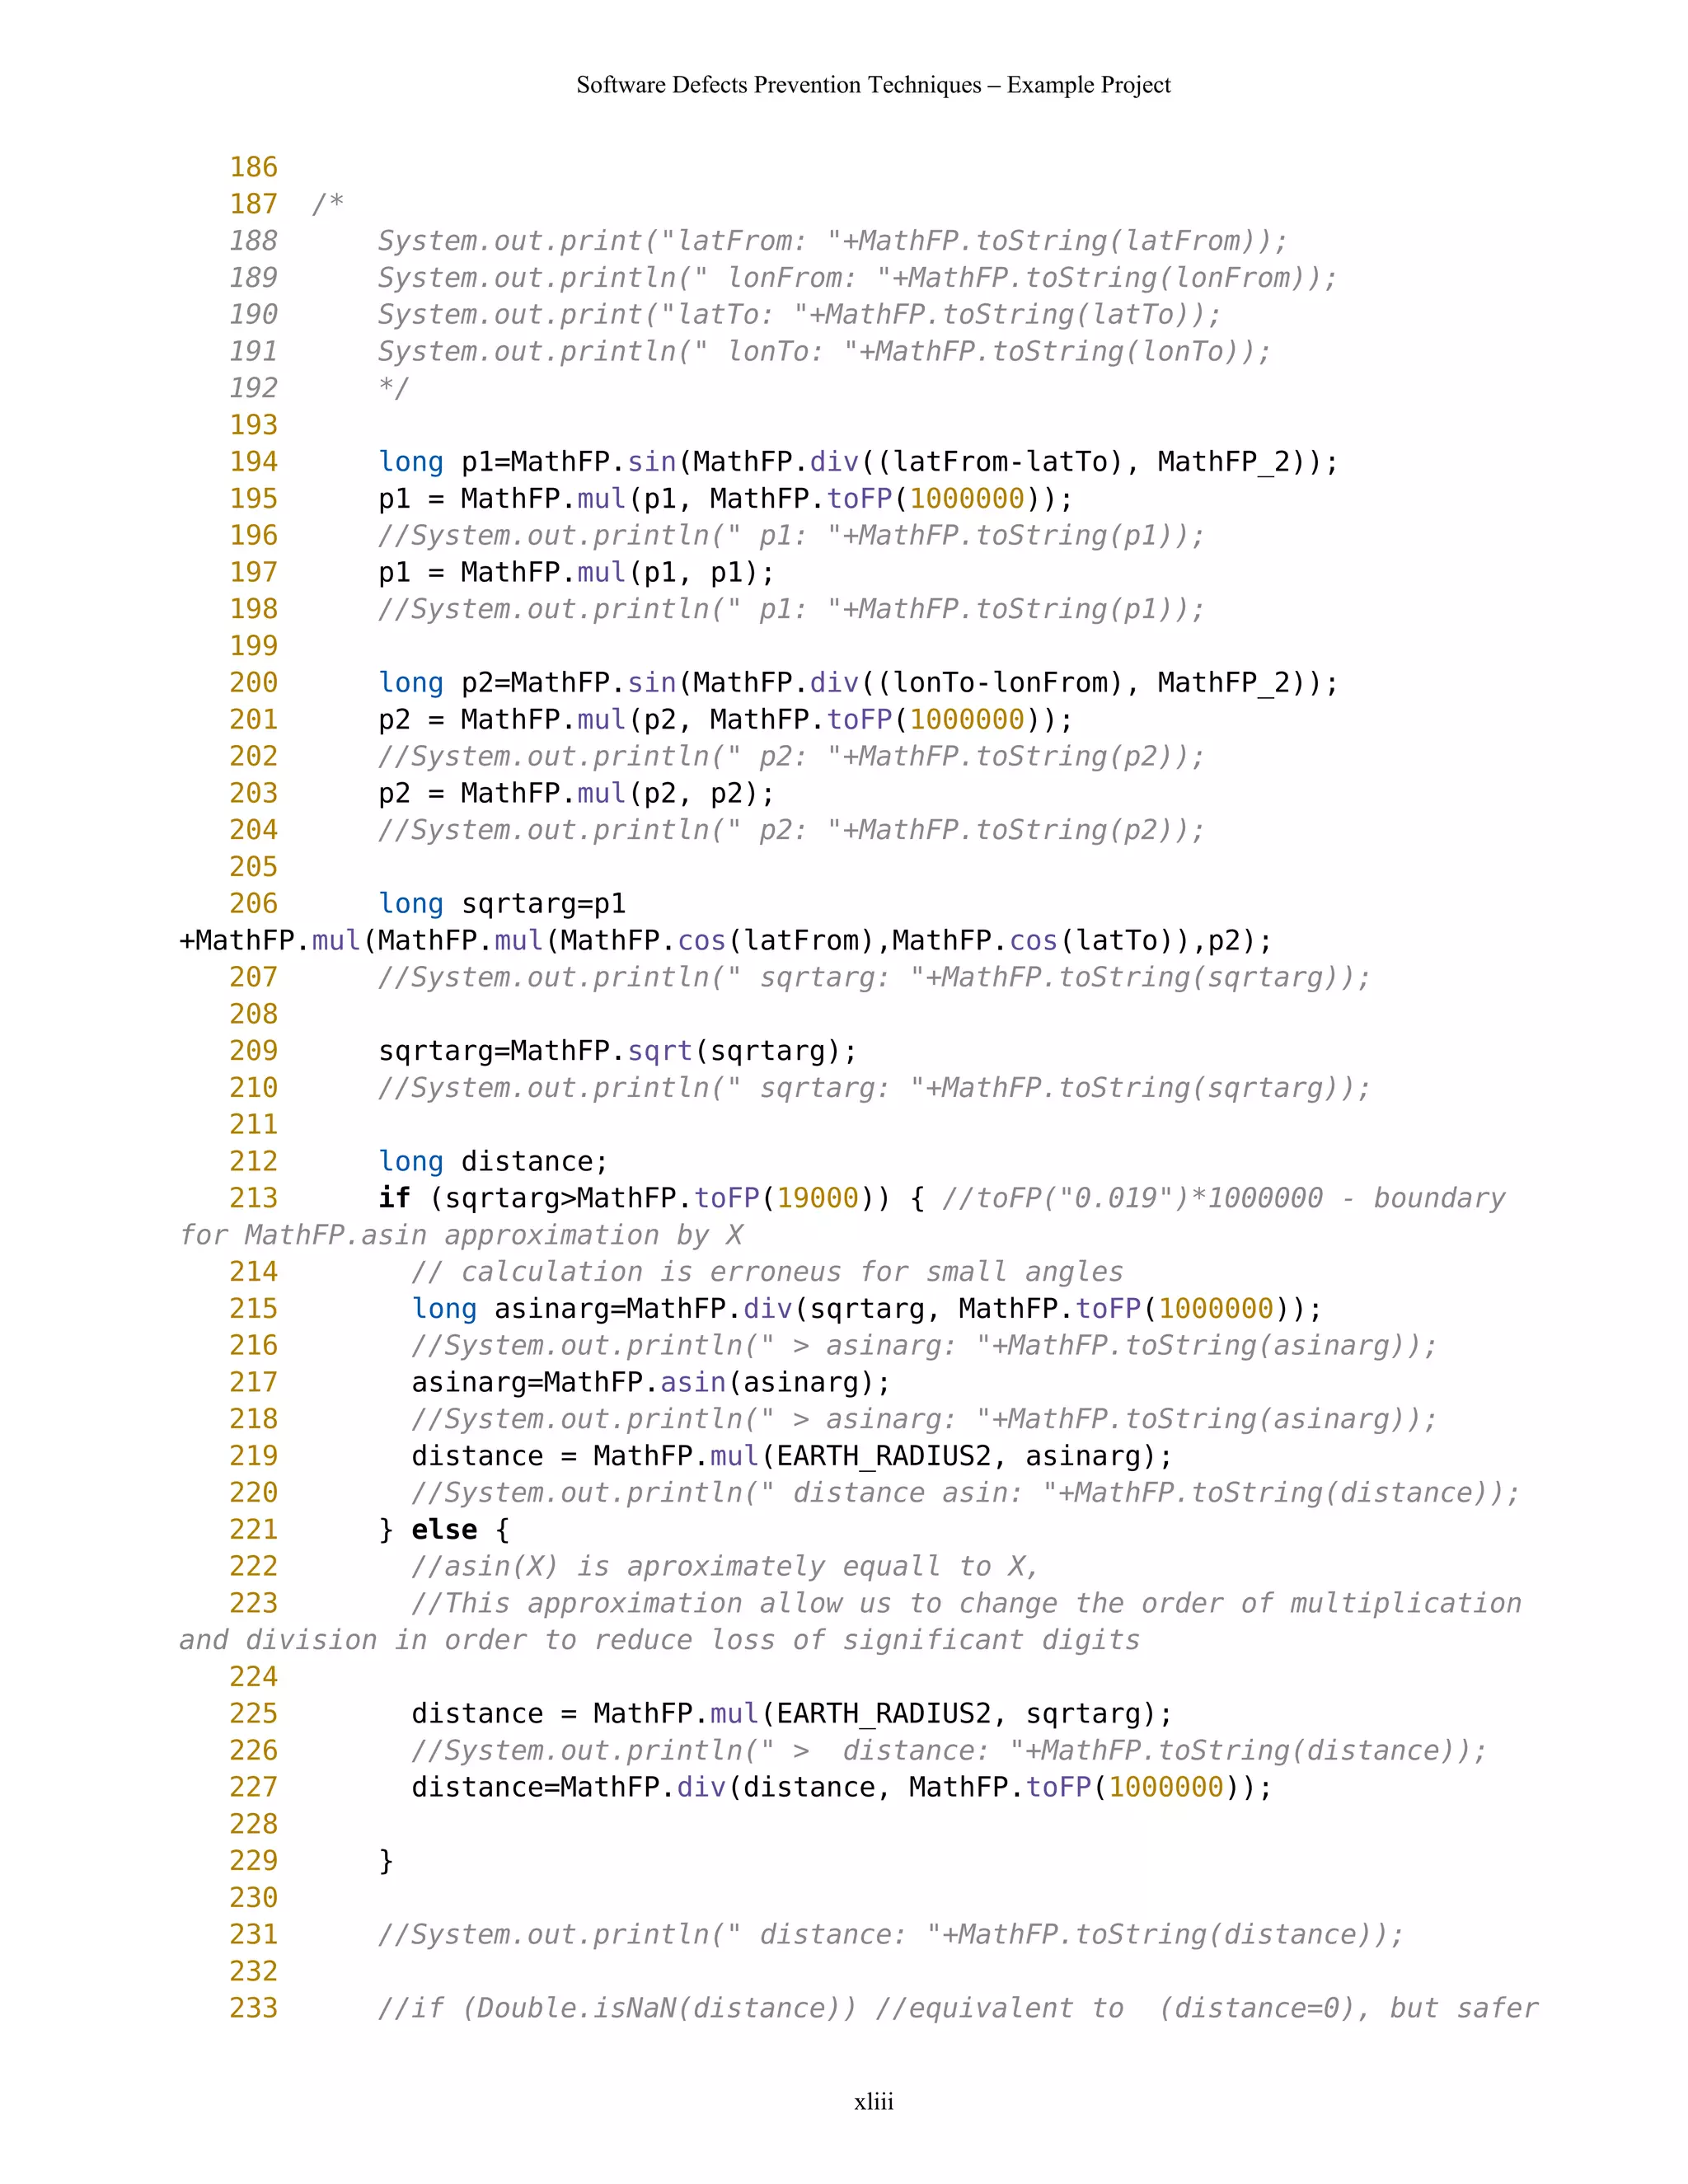Viewport: 1688px width, 2184px height.
Task: Click line 190 'latTo' print comment
Action: pyautogui.click(x=799, y=315)
